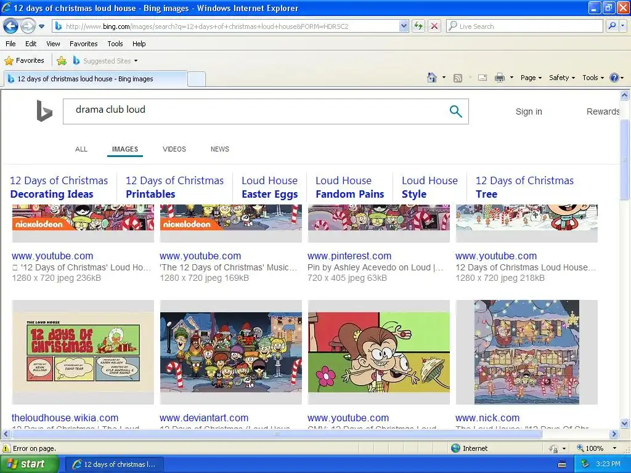Switch to the VIDEOS results tab
The image size is (631, 473).
click(x=174, y=149)
